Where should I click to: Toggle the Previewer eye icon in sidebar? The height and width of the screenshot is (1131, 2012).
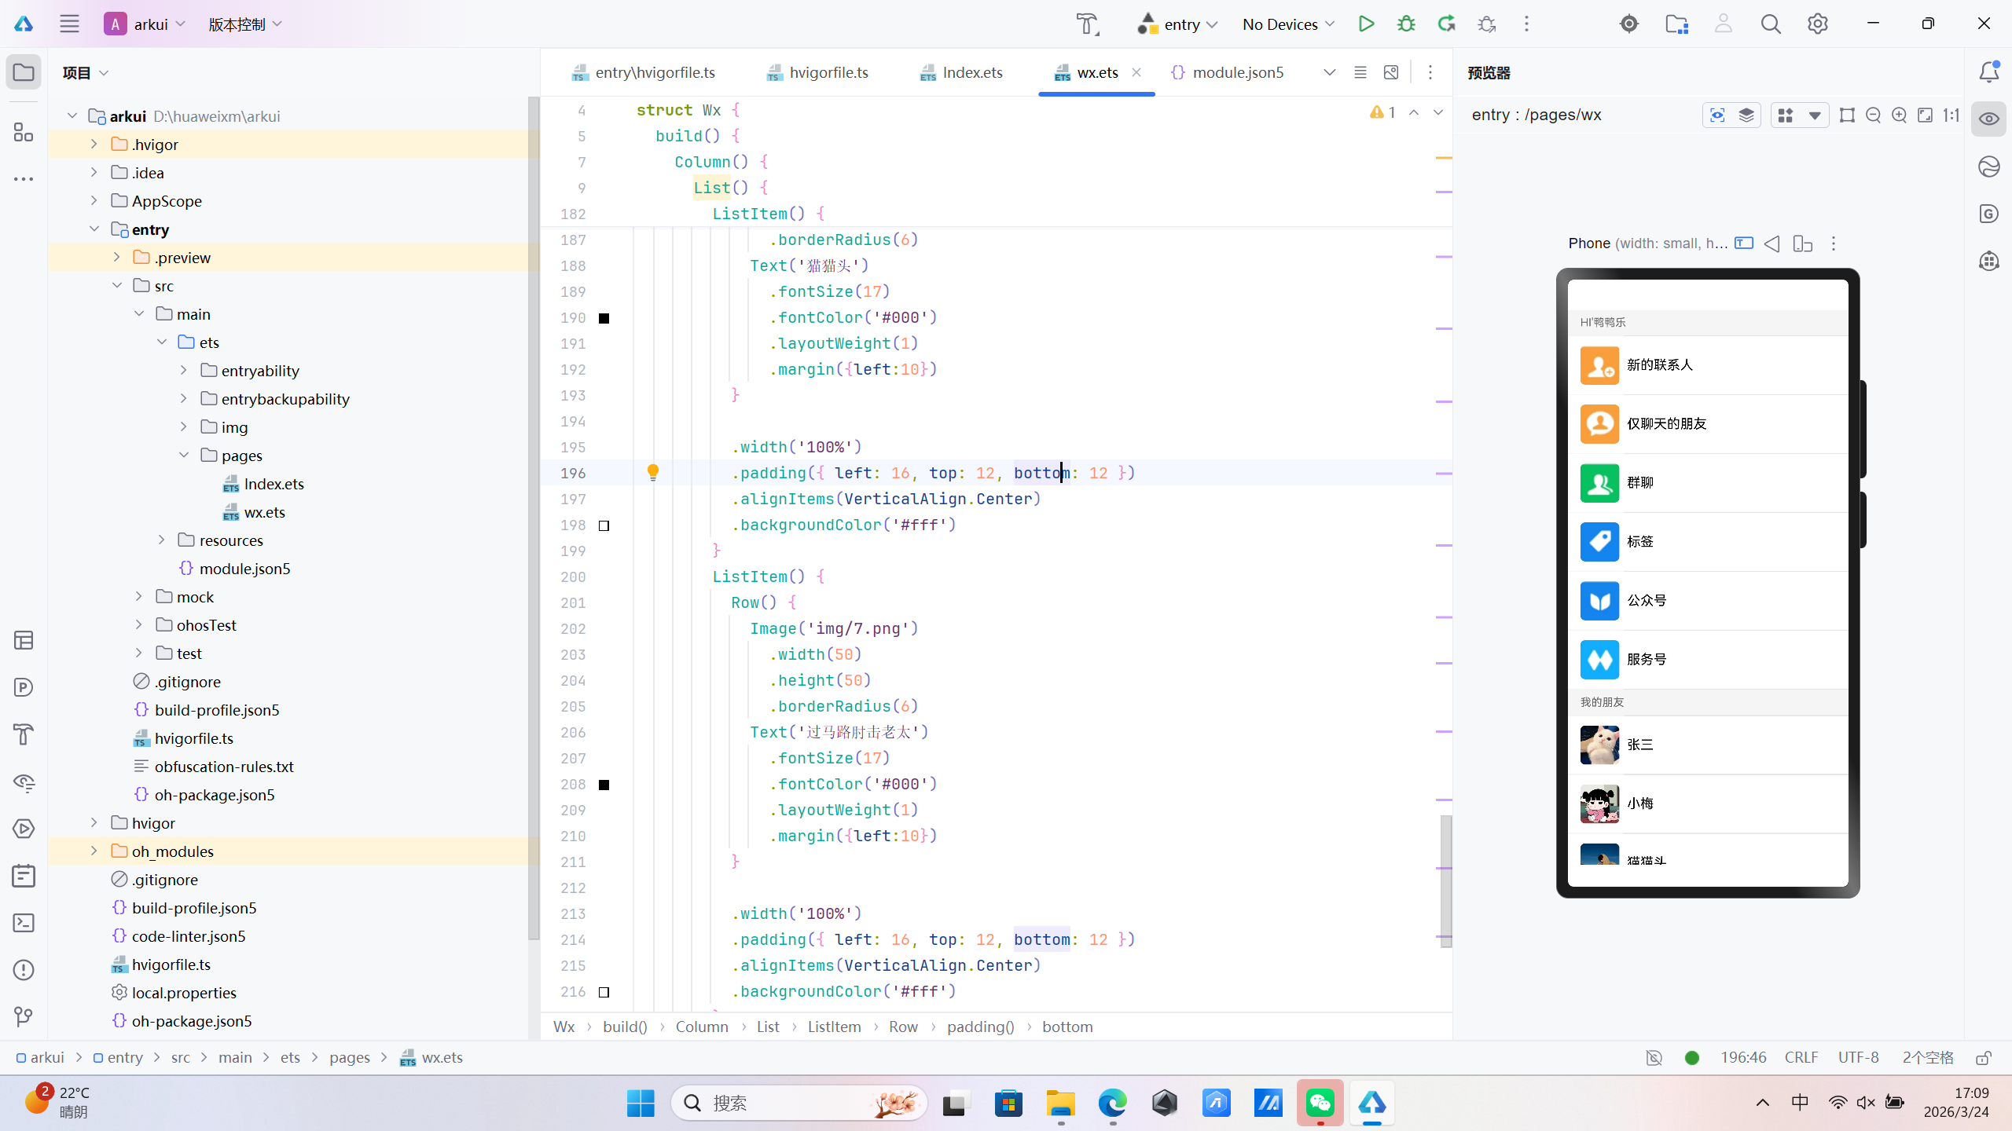(1988, 119)
